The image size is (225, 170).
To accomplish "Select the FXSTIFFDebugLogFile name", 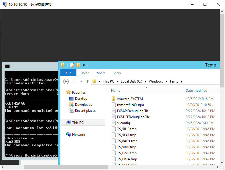I will (x=133, y=117).
